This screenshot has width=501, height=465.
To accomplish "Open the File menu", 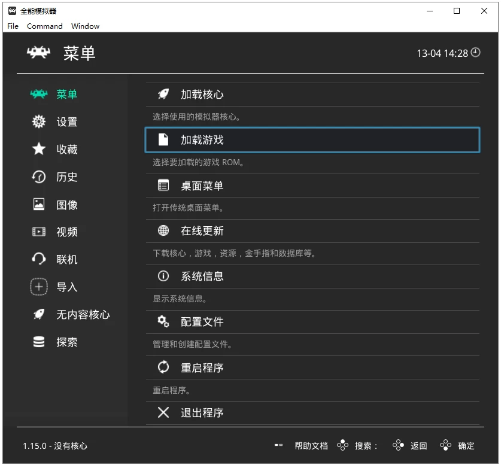I will click(x=12, y=26).
